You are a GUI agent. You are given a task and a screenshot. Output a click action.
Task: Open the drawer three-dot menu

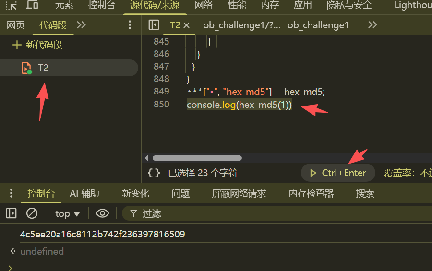tap(11, 193)
